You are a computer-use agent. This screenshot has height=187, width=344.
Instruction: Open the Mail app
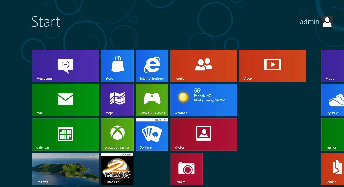65,100
